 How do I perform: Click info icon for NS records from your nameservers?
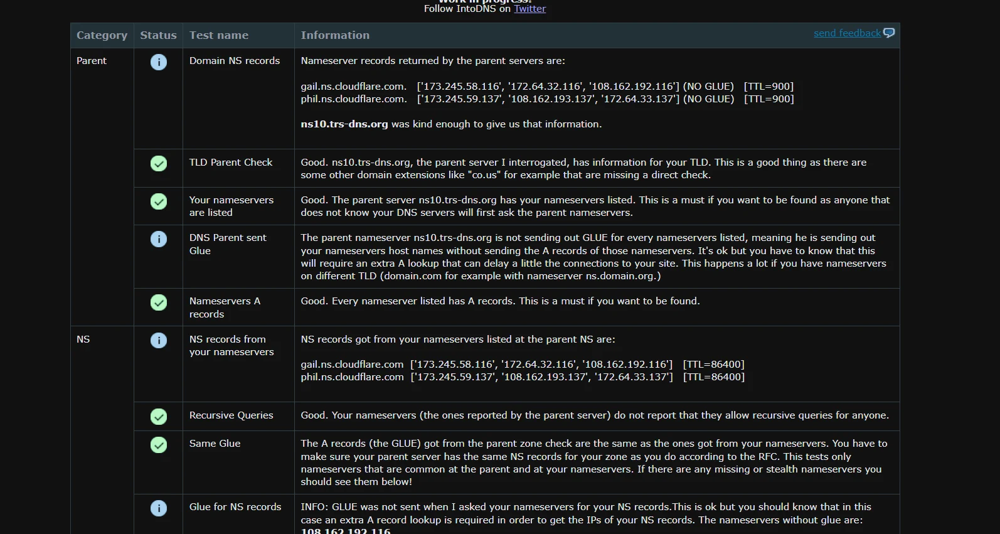pos(159,341)
